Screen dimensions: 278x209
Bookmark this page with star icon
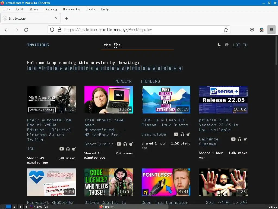226,30
